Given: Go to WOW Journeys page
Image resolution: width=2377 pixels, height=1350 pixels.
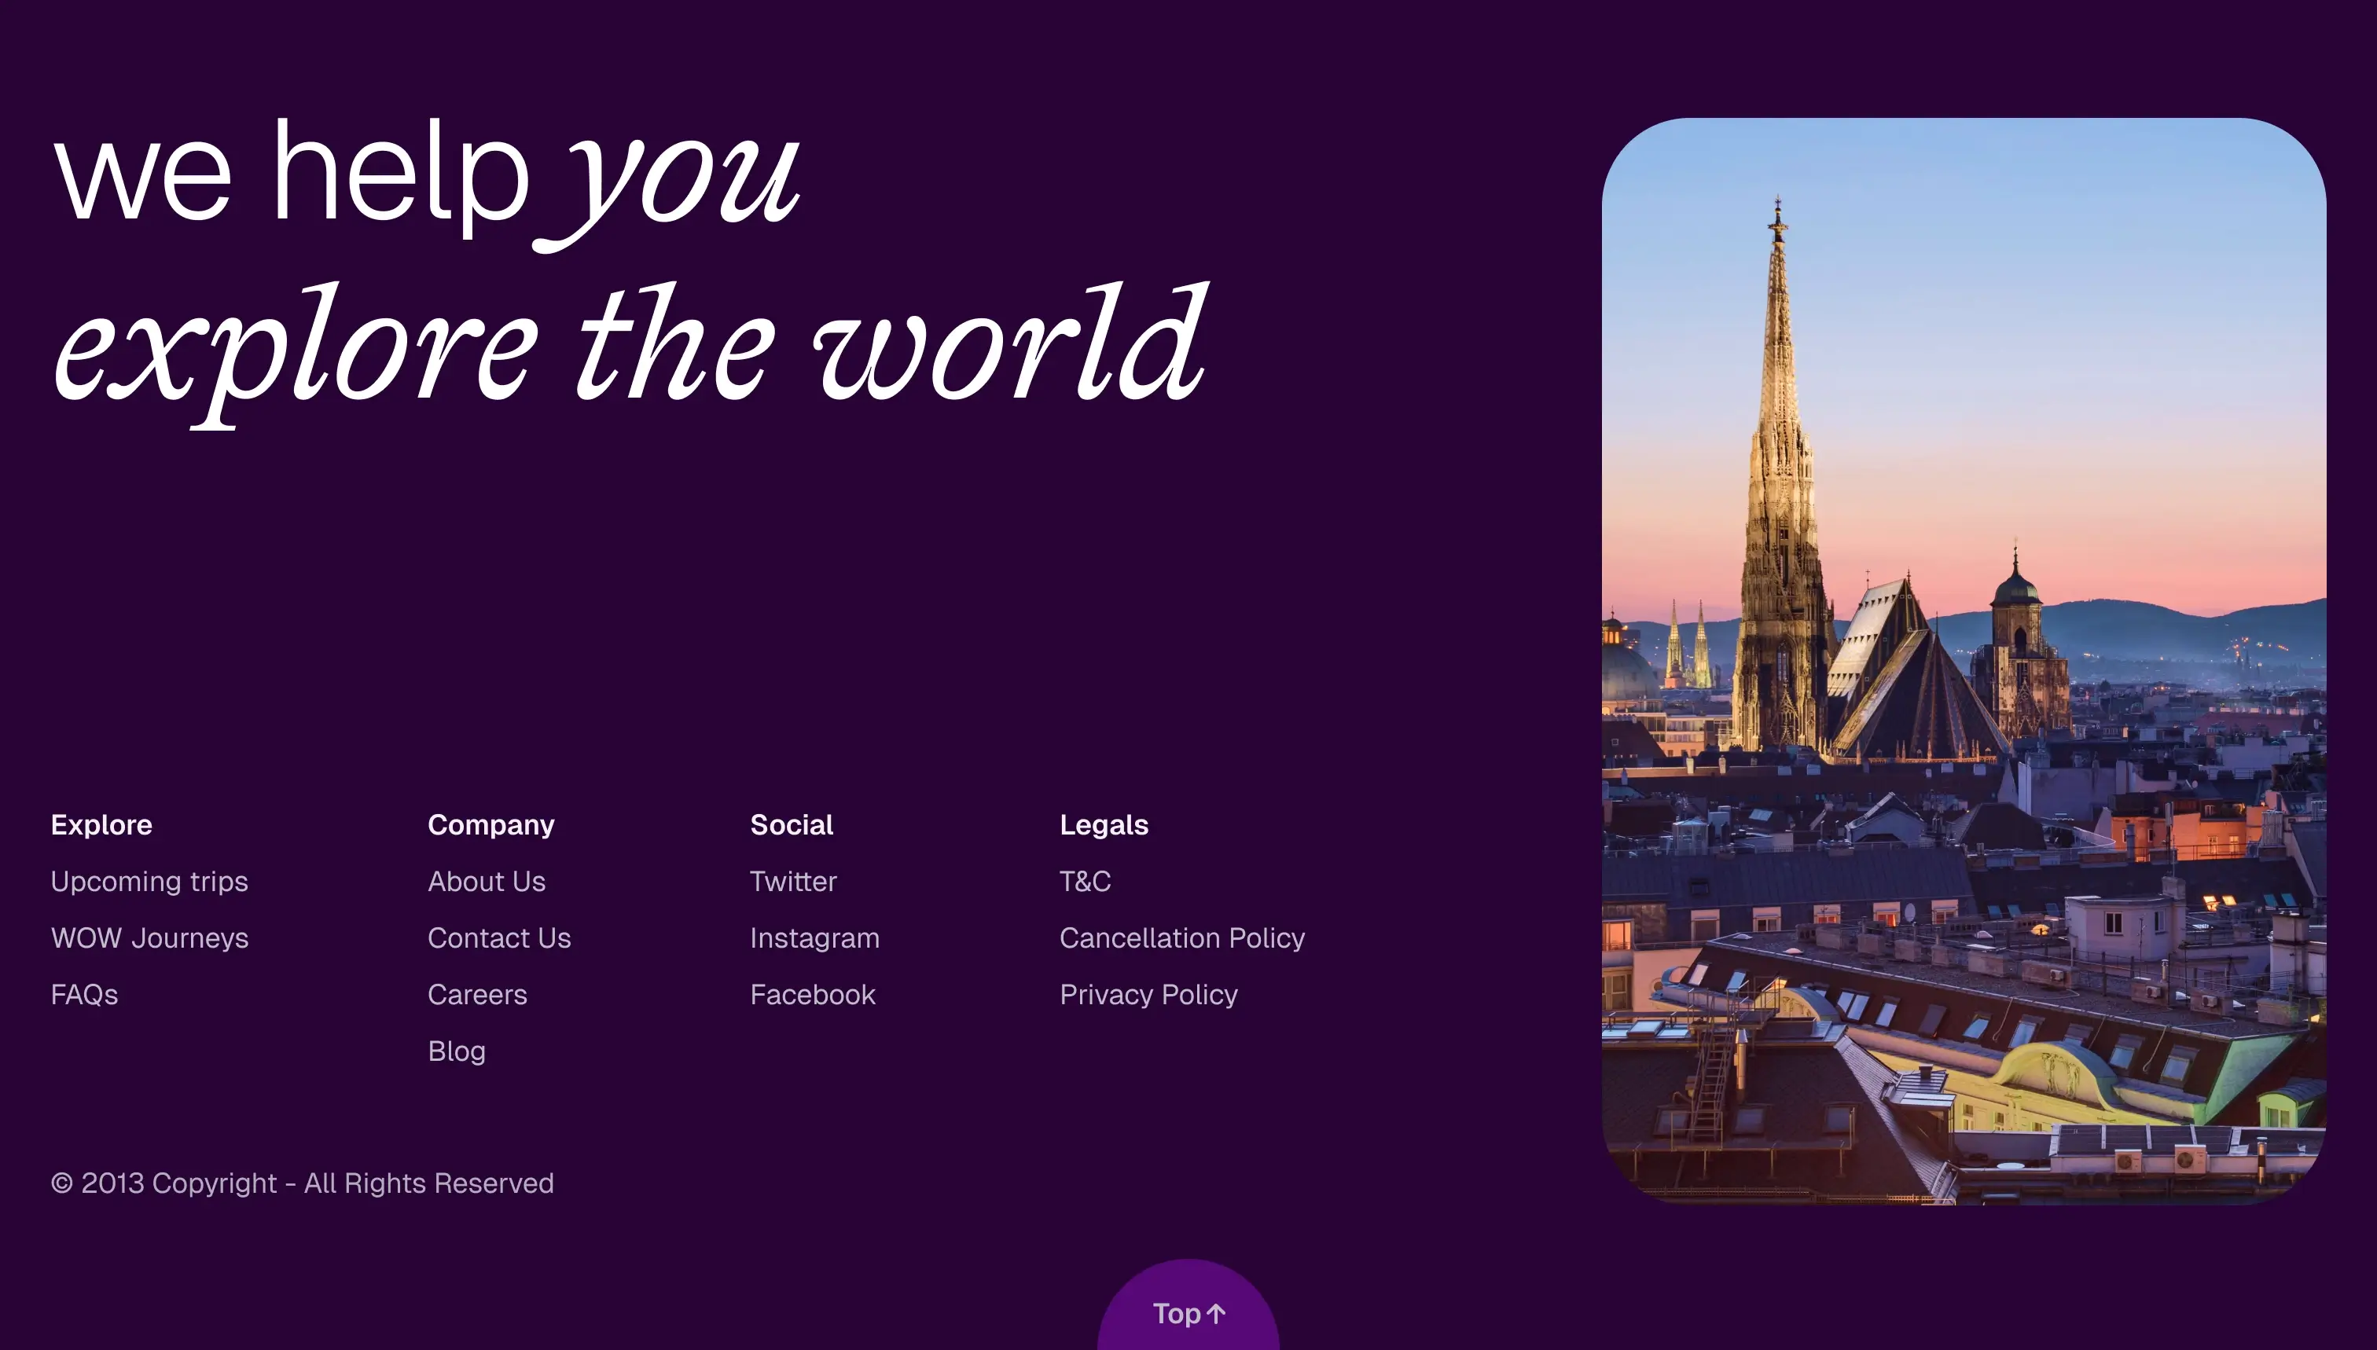Looking at the screenshot, I should [149, 937].
